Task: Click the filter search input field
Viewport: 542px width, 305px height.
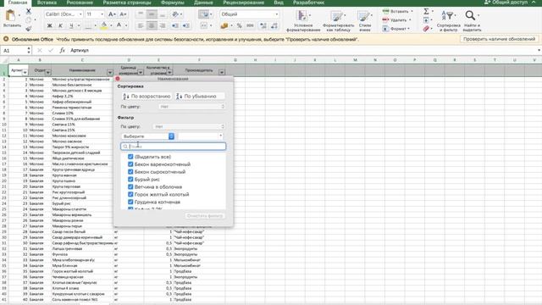Action: 173,147
